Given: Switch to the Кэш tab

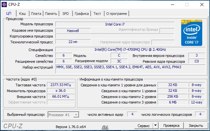Looking at the screenshot, I should [x=22, y=14].
